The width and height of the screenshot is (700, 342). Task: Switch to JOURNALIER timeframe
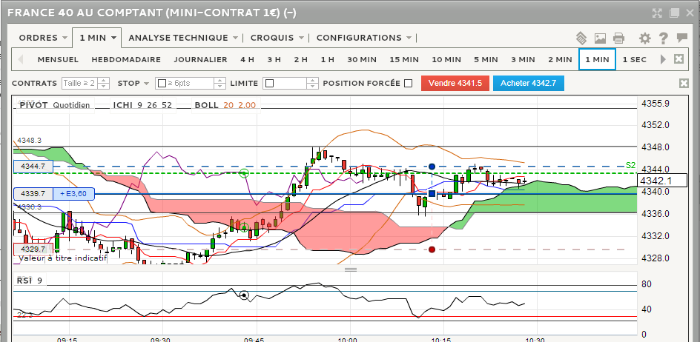pos(200,59)
